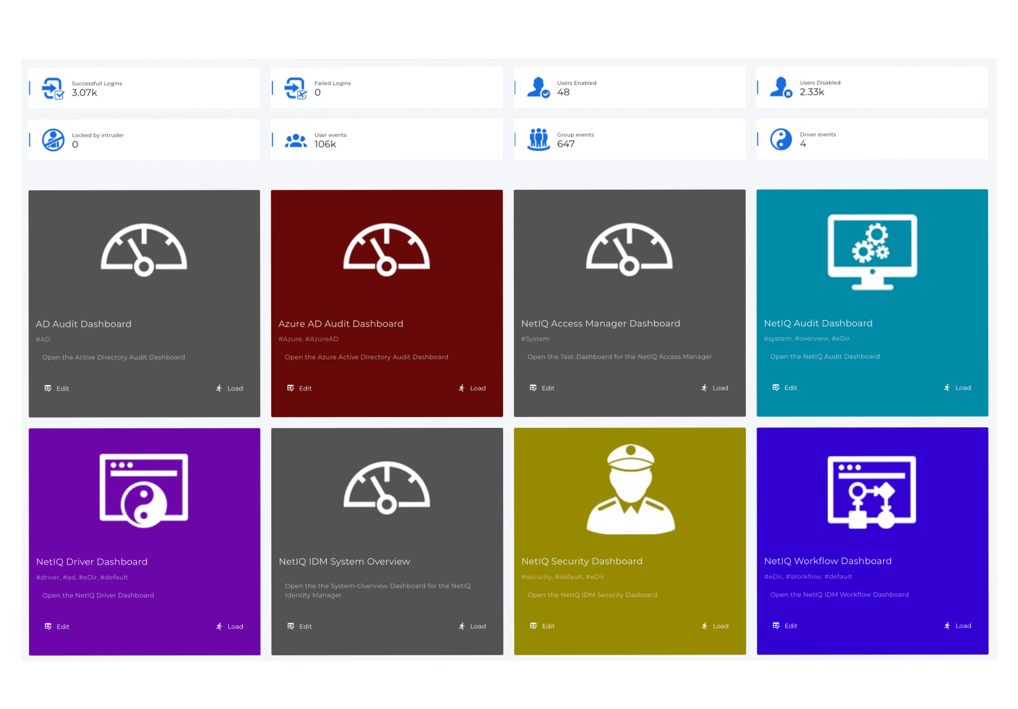Edit the Azure AD Audit Dashboard
Image resolution: width=1018 pixels, height=709 pixels.
[x=300, y=389]
